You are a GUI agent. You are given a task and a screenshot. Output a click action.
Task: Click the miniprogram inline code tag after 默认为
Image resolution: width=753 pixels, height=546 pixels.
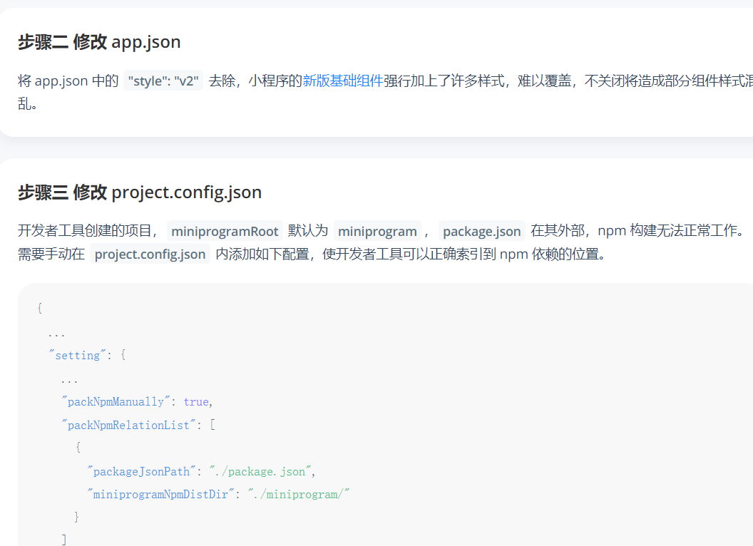coord(377,231)
